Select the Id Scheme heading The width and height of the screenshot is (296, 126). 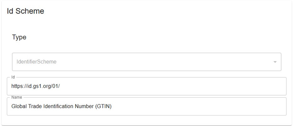pyautogui.click(x=26, y=11)
